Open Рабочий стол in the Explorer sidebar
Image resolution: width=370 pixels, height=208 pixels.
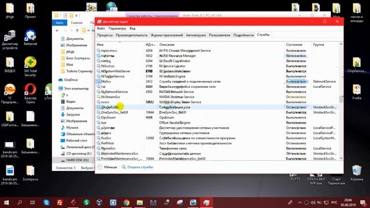77,140
